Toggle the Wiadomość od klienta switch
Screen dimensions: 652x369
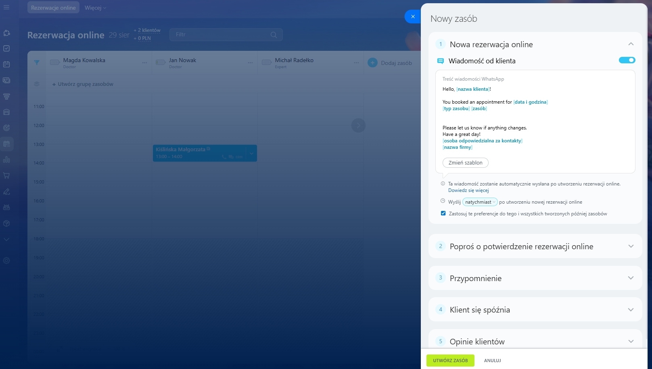click(627, 60)
